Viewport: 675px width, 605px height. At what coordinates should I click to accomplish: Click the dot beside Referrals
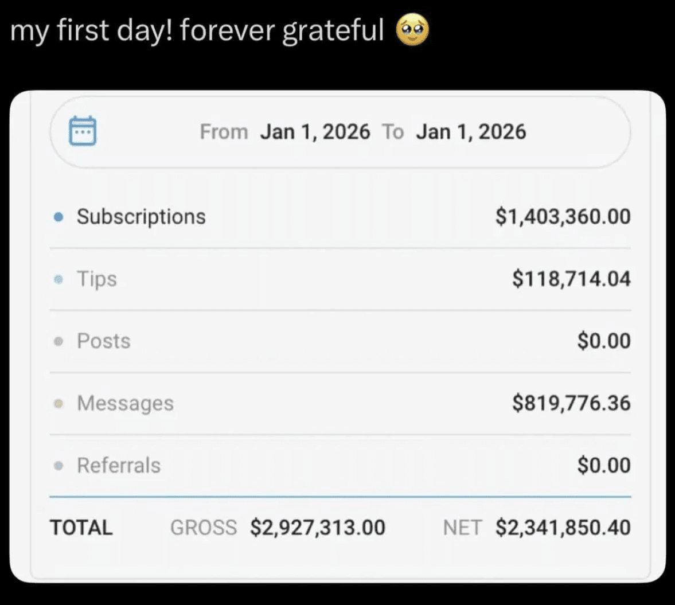(x=58, y=466)
